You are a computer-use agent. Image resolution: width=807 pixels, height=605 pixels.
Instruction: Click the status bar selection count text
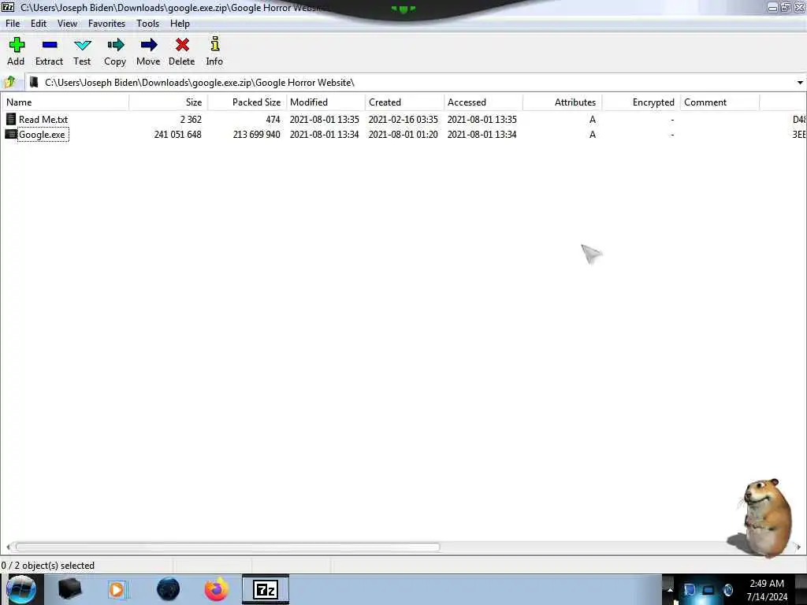click(x=48, y=566)
